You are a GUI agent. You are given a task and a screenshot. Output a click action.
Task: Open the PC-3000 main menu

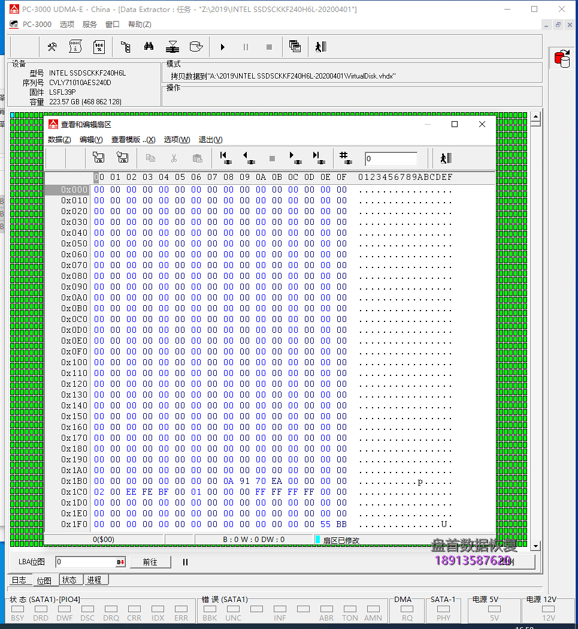[37, 25]
